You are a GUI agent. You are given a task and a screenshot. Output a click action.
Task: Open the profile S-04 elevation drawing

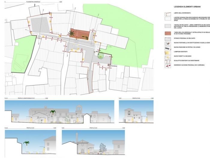click(93, 142)
